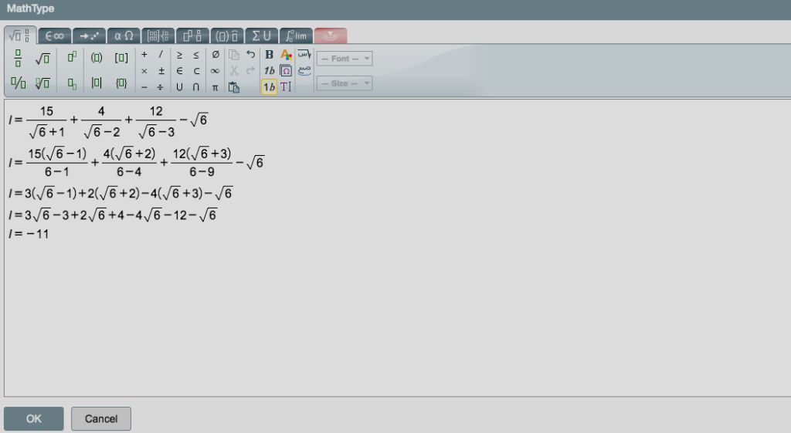Open the Greek letters α Ω tab
Screen dimensions: 791x433
click(x=124, y=36)
